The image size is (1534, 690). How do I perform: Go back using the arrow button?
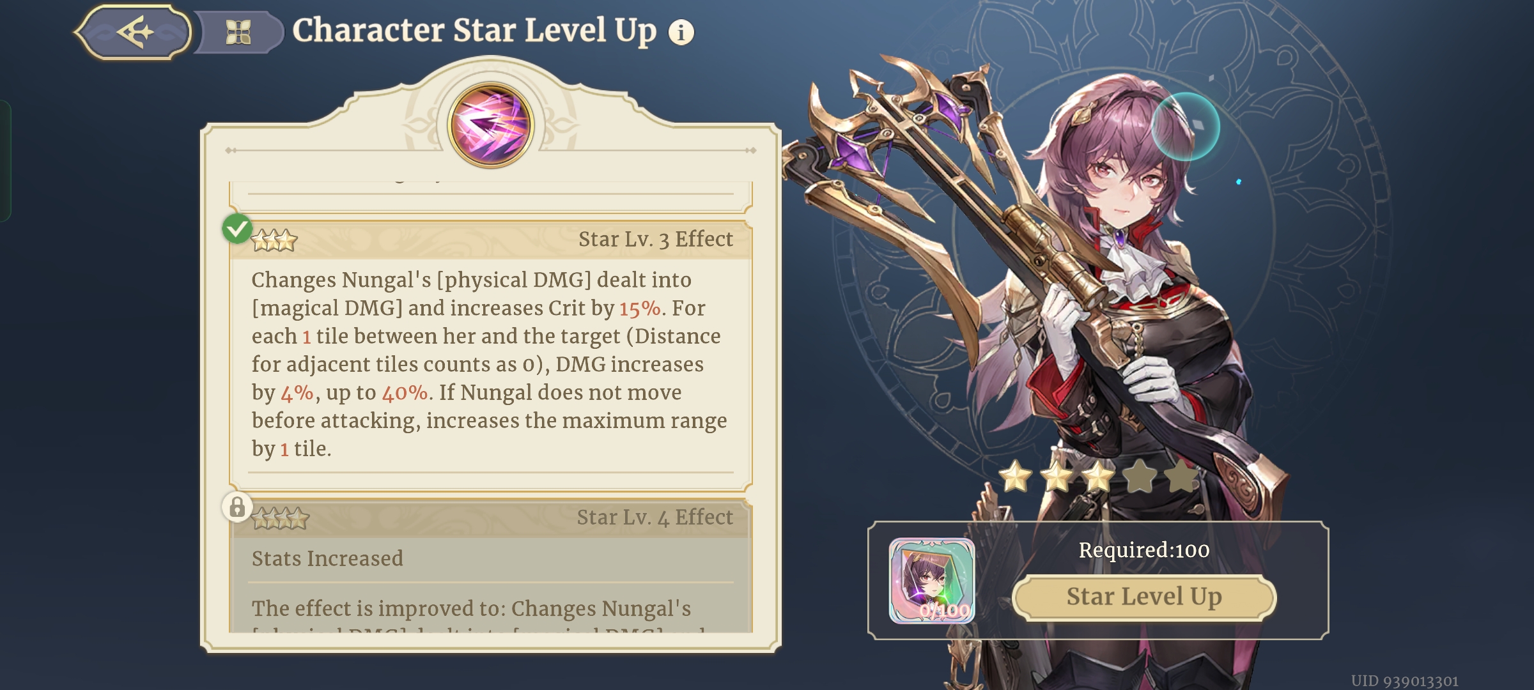coord(134,32)
